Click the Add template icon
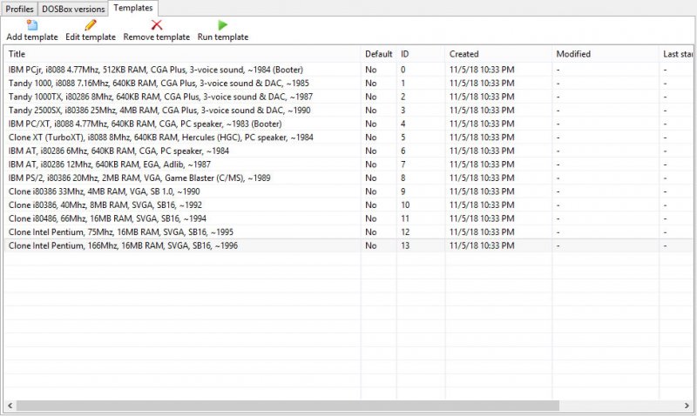Viewport: 697px width, 416px height. pos(32,25)
